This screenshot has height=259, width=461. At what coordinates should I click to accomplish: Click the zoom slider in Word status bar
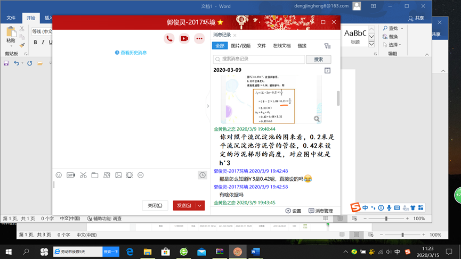[386, 219]
